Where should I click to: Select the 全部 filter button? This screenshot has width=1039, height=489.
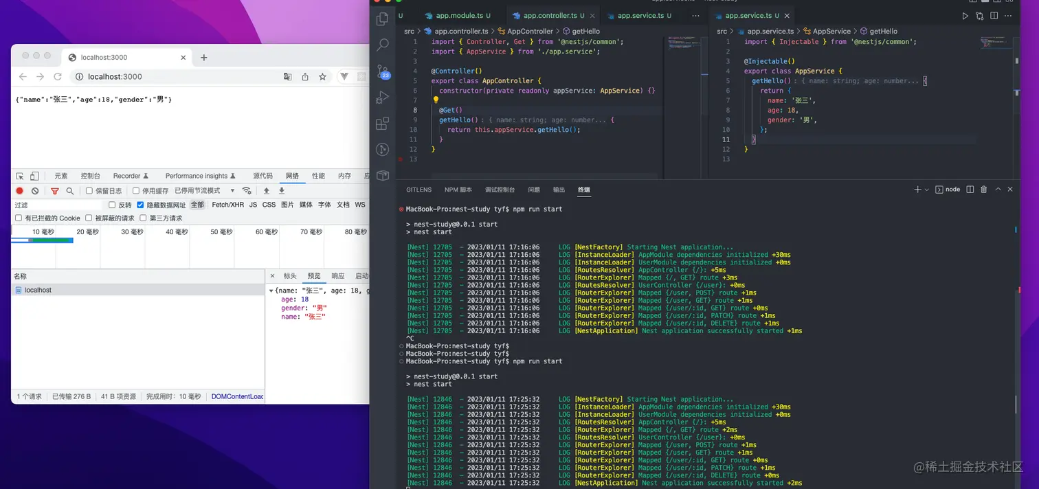(x=197, y=205)
